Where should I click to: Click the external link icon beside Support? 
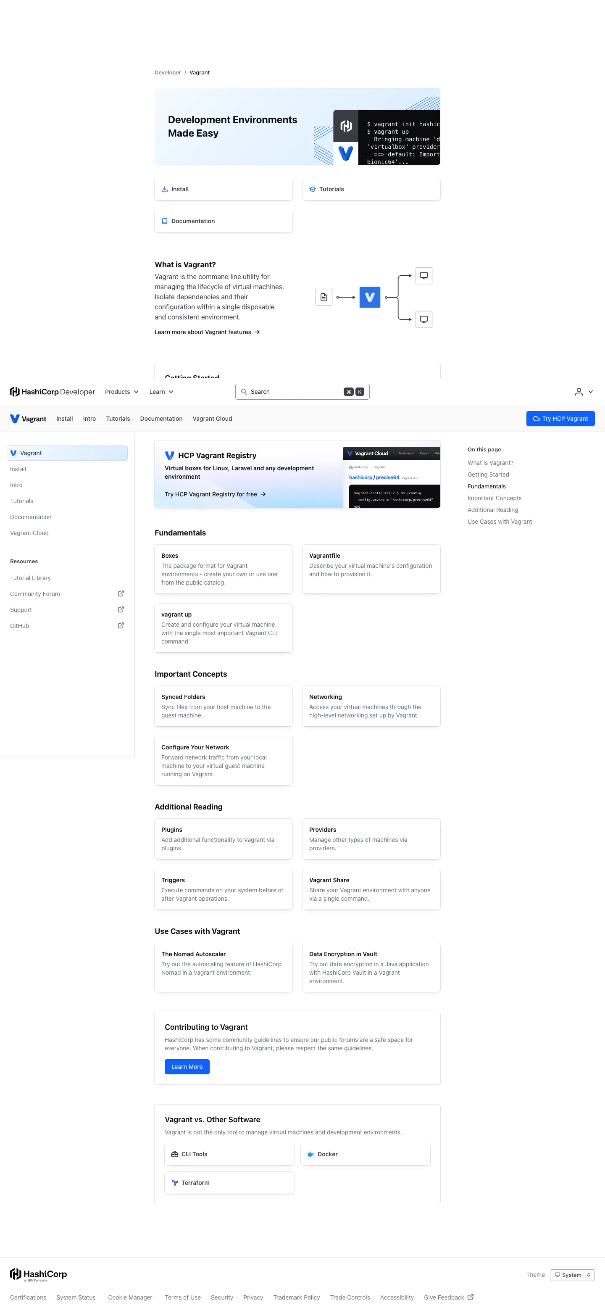(121, 609)
